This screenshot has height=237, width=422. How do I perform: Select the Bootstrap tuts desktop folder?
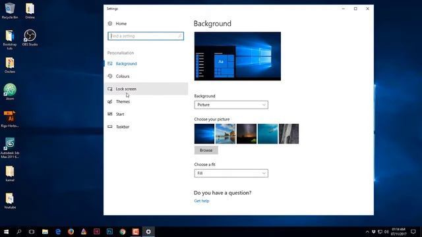tap(10, 39)
